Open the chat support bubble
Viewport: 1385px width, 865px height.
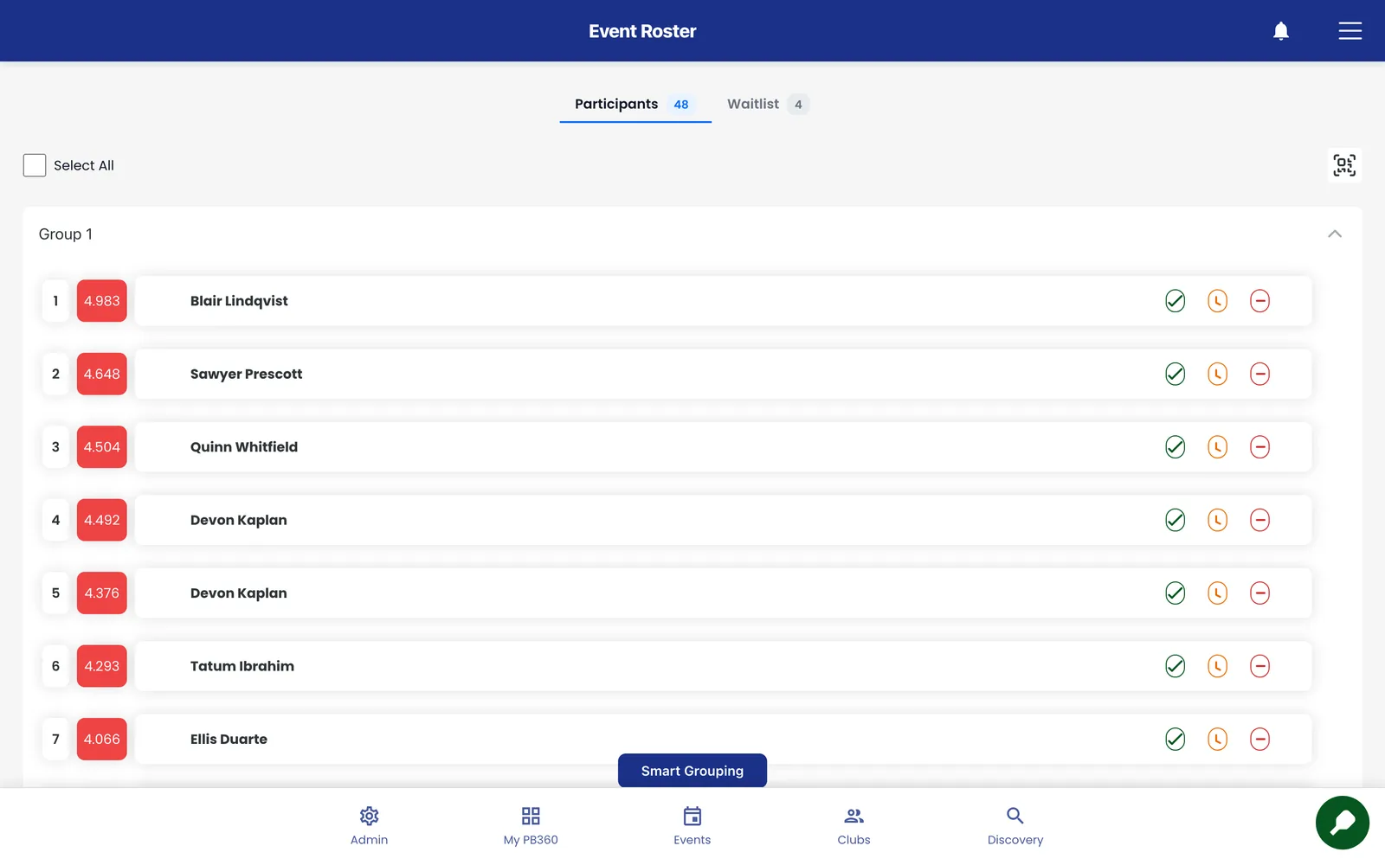1342,823
